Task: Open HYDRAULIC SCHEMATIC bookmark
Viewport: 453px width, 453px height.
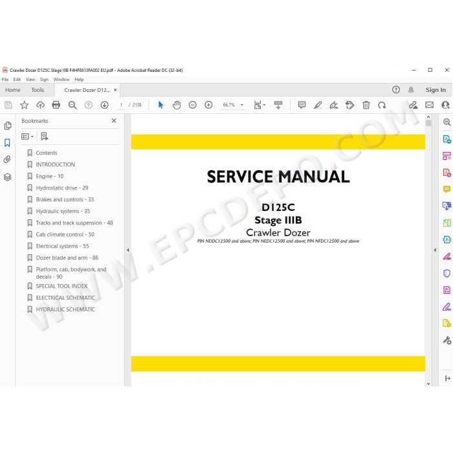Action: pos(65,309)
